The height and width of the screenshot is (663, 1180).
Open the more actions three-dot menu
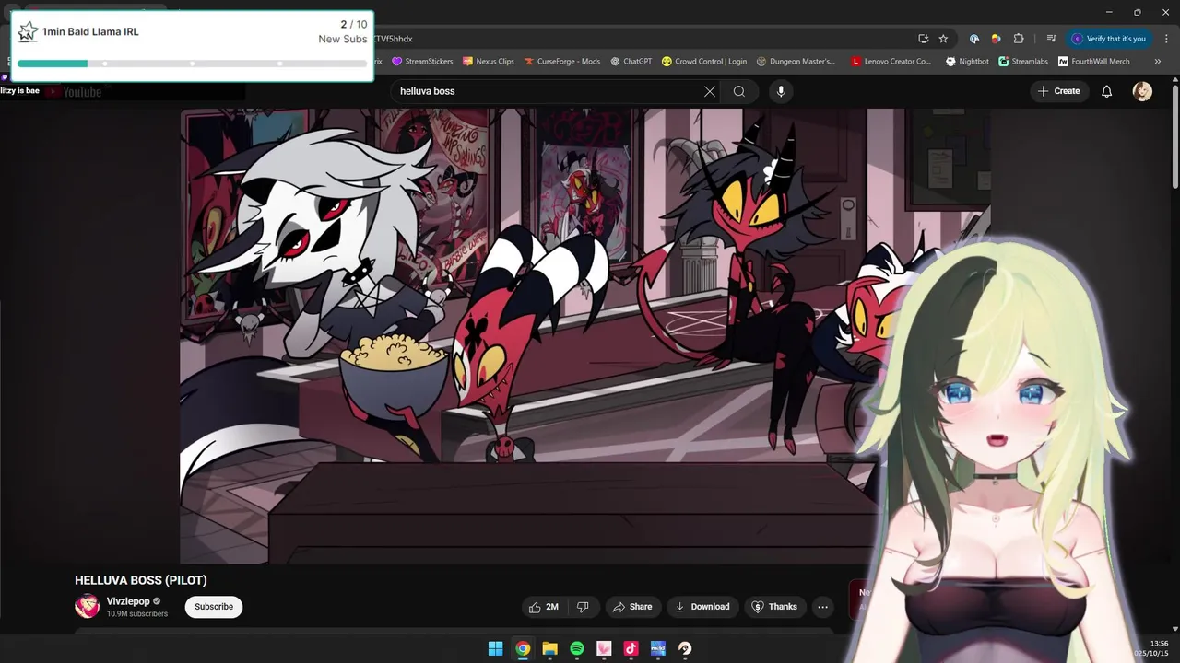(822, 607)
